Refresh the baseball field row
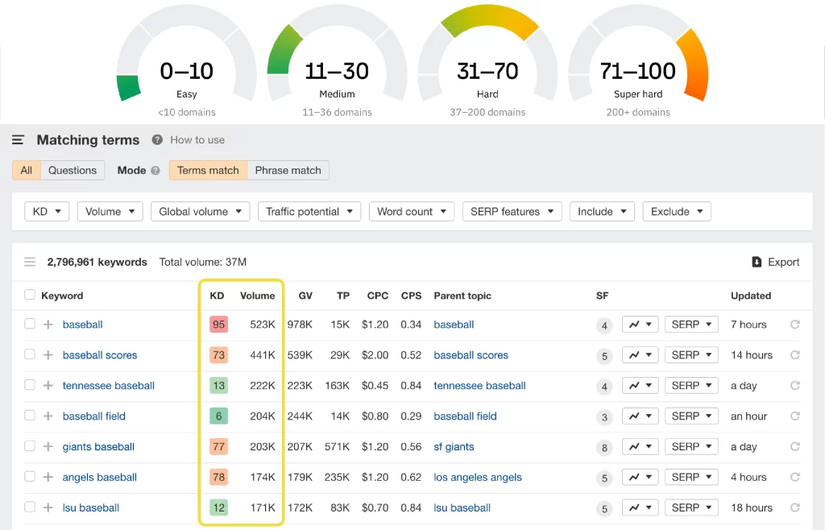Screen dimensions: 825x530 point(795,416)
